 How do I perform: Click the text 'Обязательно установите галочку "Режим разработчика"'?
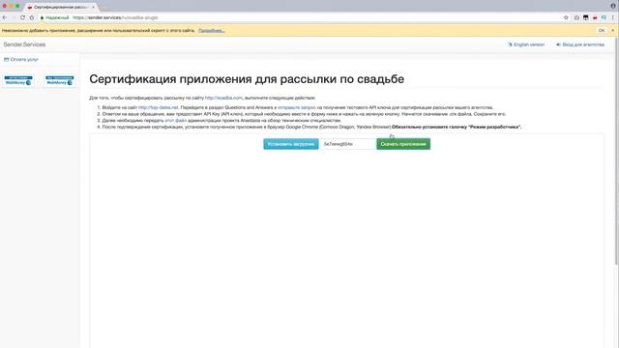[x=457, y=127]
